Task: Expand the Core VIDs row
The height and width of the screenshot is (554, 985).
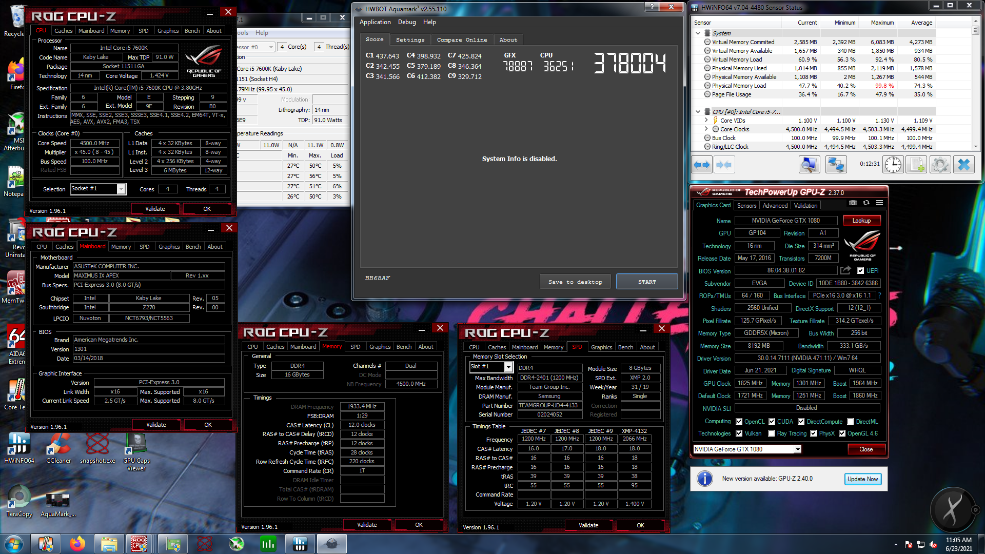Action: (706, 121)
